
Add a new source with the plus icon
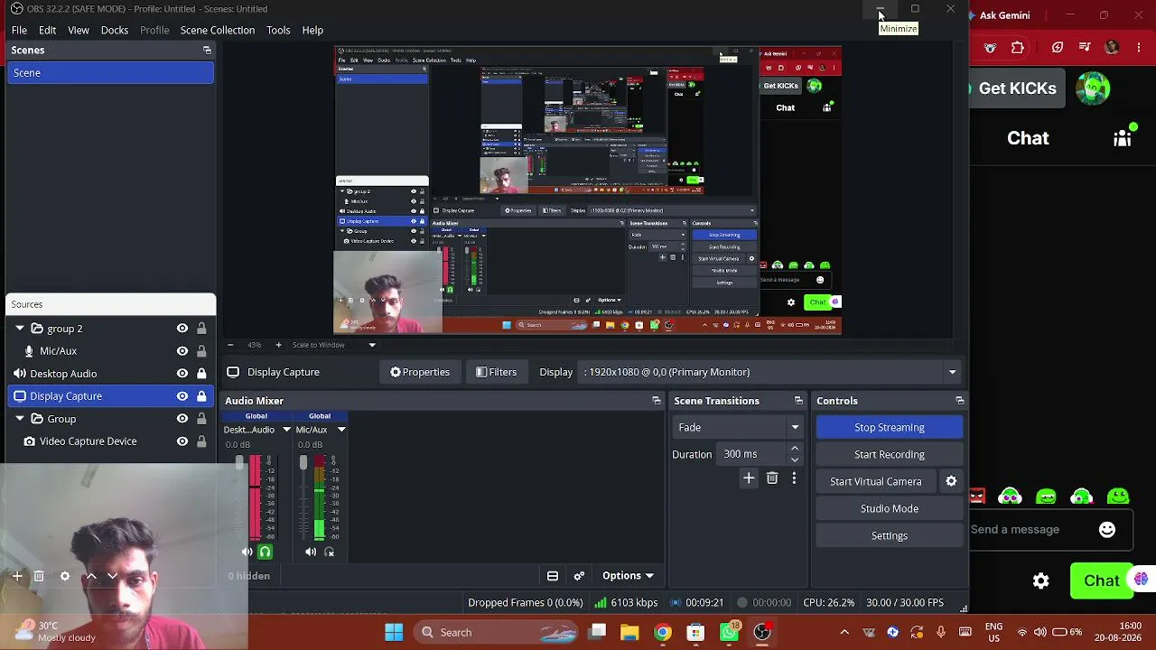[x=17, y=576]
